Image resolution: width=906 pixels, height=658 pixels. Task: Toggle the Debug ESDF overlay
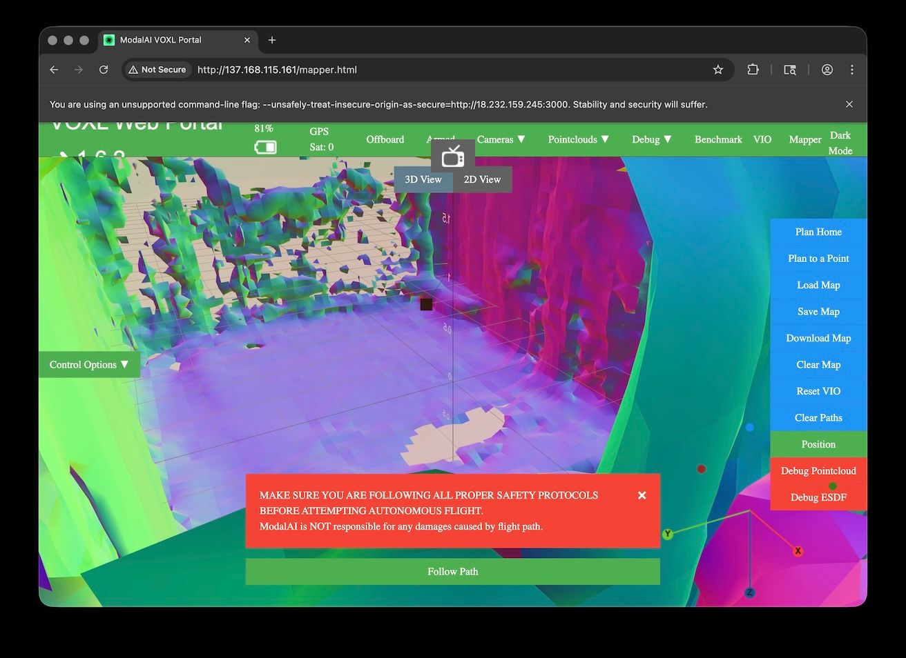818,497
